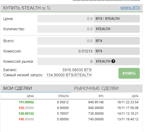The height and width of the screenshot is (132, 146).
Task: Click the BTS column header in trades table
Action: (x=101, y=96)
